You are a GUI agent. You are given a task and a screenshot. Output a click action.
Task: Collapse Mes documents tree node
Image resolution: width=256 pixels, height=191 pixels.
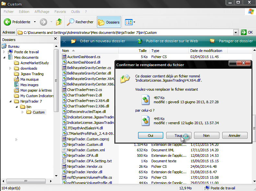pyautogui.click(x=5, y=57)
